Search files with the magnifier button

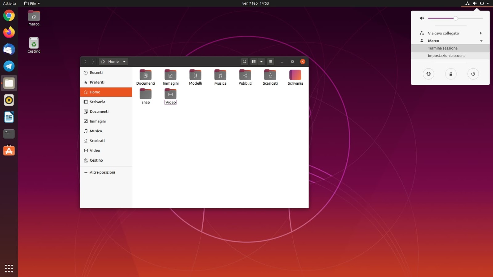point(245,62)
